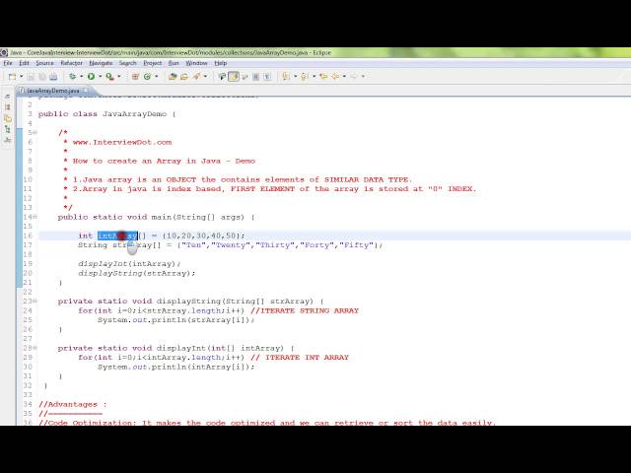Click the bottom JUnit sidebar icon
This screenshot has width=631, height=473.
tap(7, 140)
